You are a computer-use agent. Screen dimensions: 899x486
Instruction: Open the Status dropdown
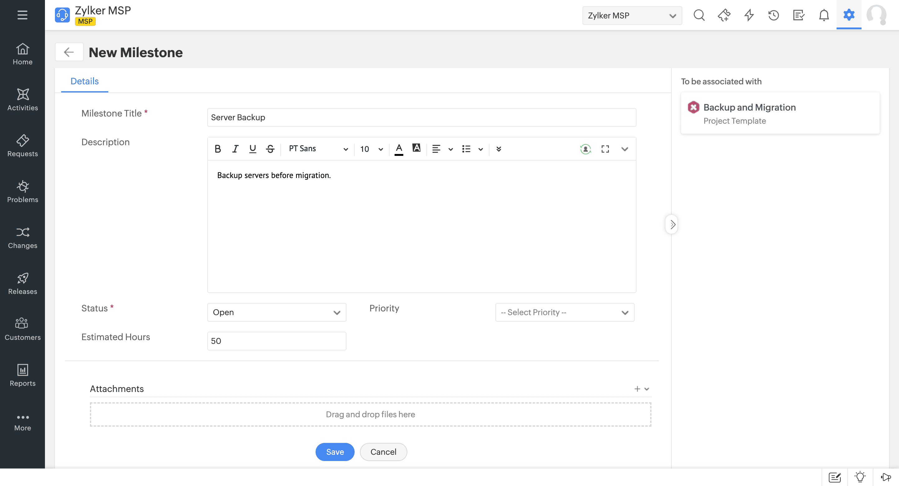(276, 312)
